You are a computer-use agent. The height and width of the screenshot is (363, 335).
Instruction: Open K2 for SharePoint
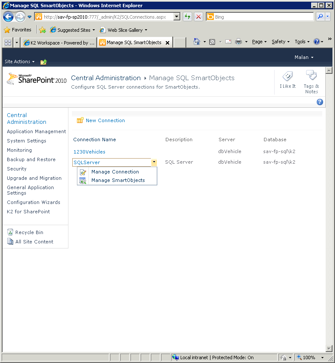(x=28, y=212)
